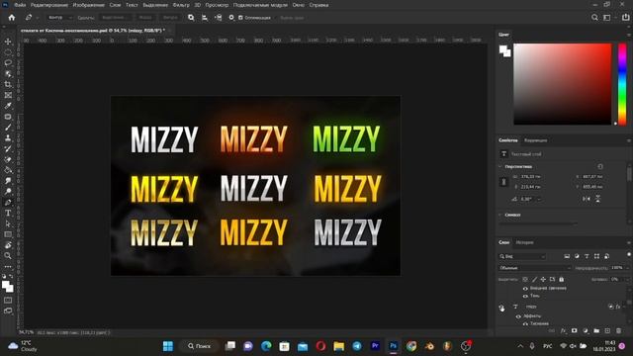Open the search icon at top right
This screenshot has height=356, width=633.
pos(594,18)
